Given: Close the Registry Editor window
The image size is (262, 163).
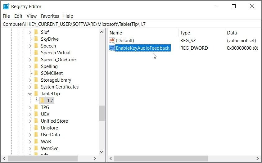Looking at the screenshot, I should pyautogui.click(x=252, y=6).
